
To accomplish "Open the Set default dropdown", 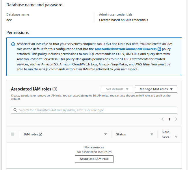I will 117,89.
